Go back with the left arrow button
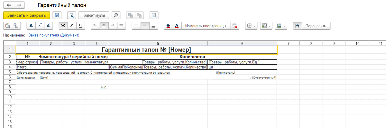This screenshot has width=386, height=128. coord(9,5)
